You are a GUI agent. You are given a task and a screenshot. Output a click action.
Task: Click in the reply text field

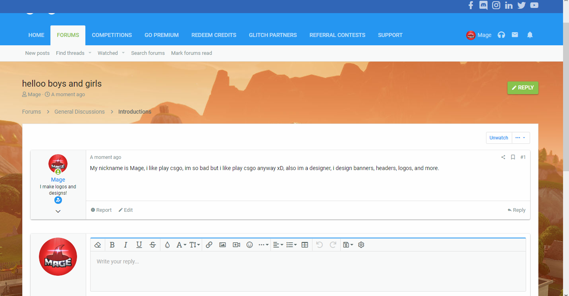pos(308,271)
